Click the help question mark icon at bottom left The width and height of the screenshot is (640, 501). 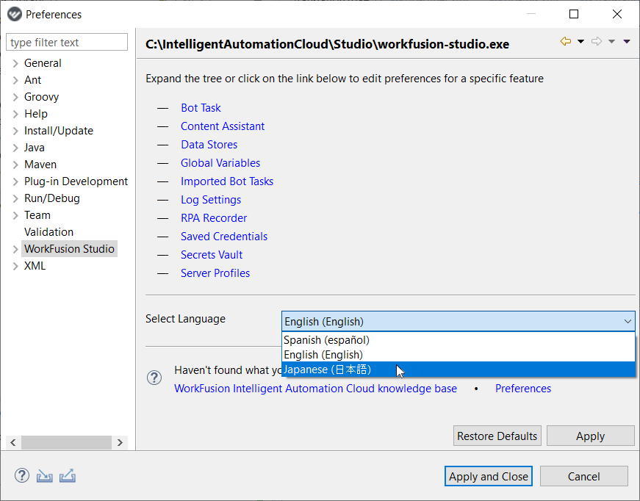pos(21,476)
